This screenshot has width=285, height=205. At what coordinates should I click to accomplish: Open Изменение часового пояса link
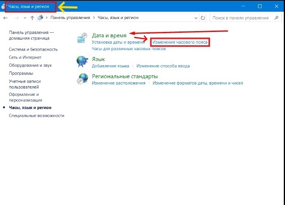pyautogui.click(x=180, y=42)
